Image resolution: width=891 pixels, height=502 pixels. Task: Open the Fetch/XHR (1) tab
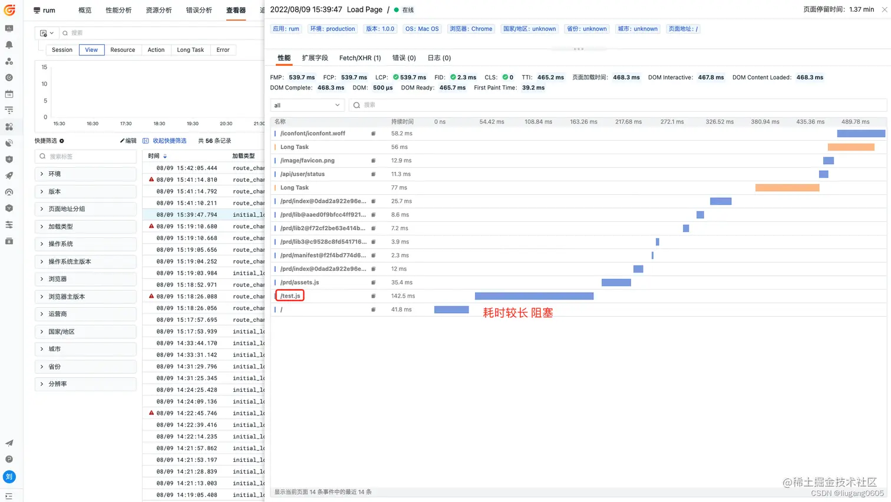coord(360,58)
